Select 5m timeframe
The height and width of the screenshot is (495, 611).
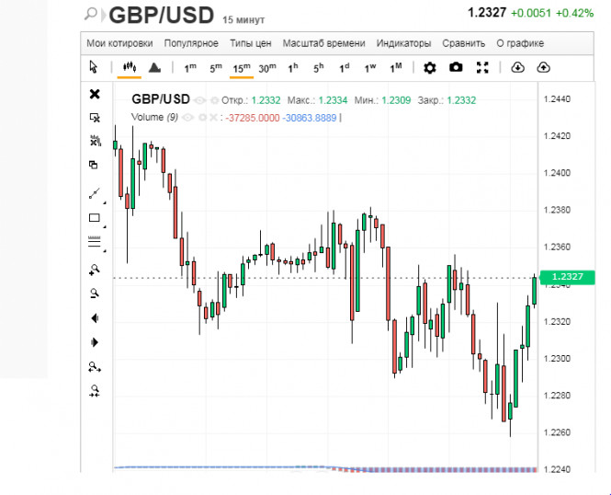pos(216,68)
